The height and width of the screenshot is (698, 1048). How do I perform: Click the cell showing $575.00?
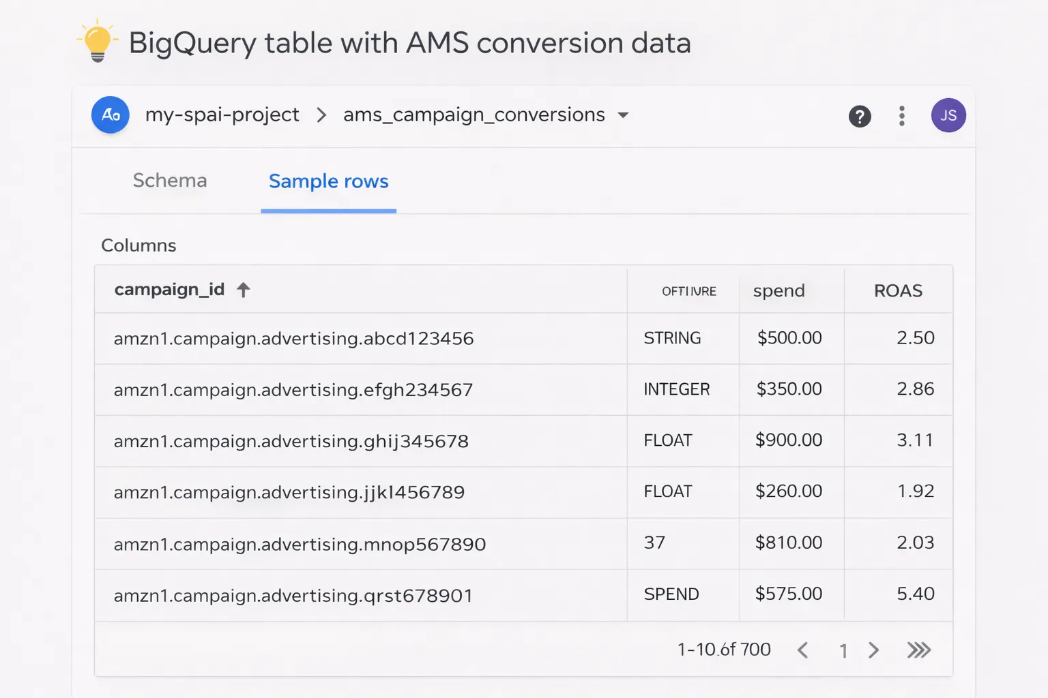(x=789, y=594)
